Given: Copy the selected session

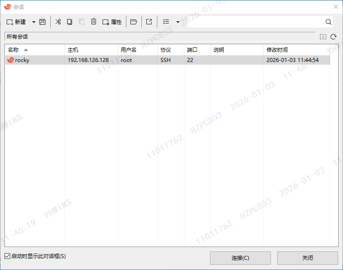Looking at the screenshot, I should [69, 22].
